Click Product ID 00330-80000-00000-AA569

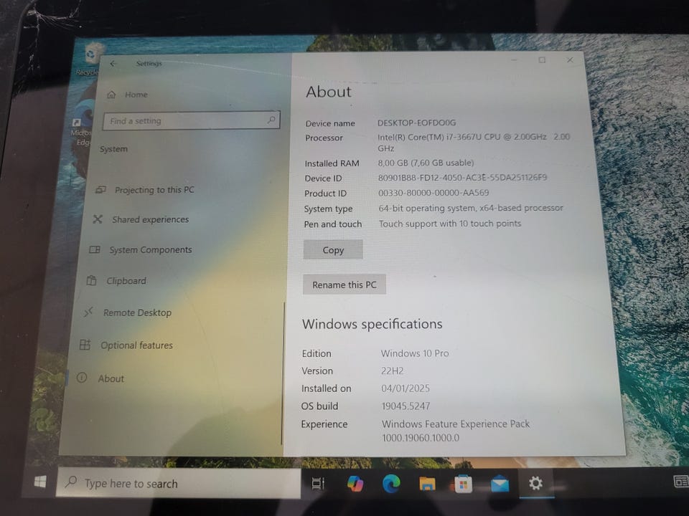433,193
